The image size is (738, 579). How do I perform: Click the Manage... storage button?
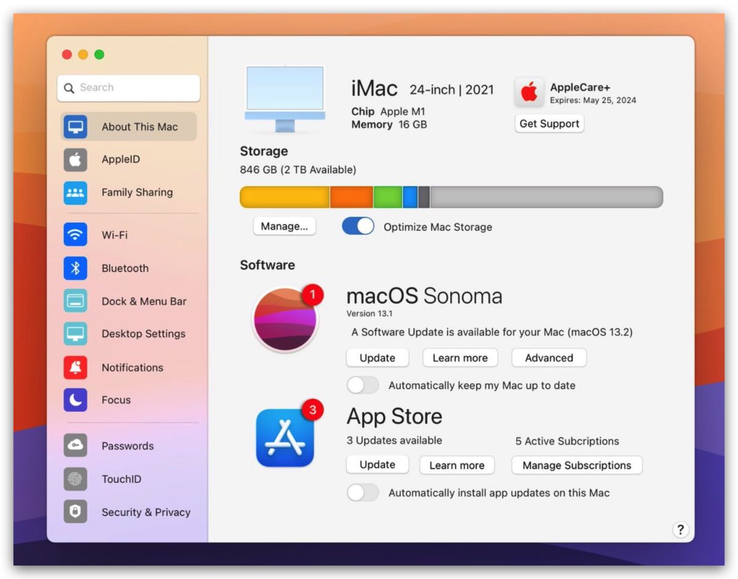284,226
